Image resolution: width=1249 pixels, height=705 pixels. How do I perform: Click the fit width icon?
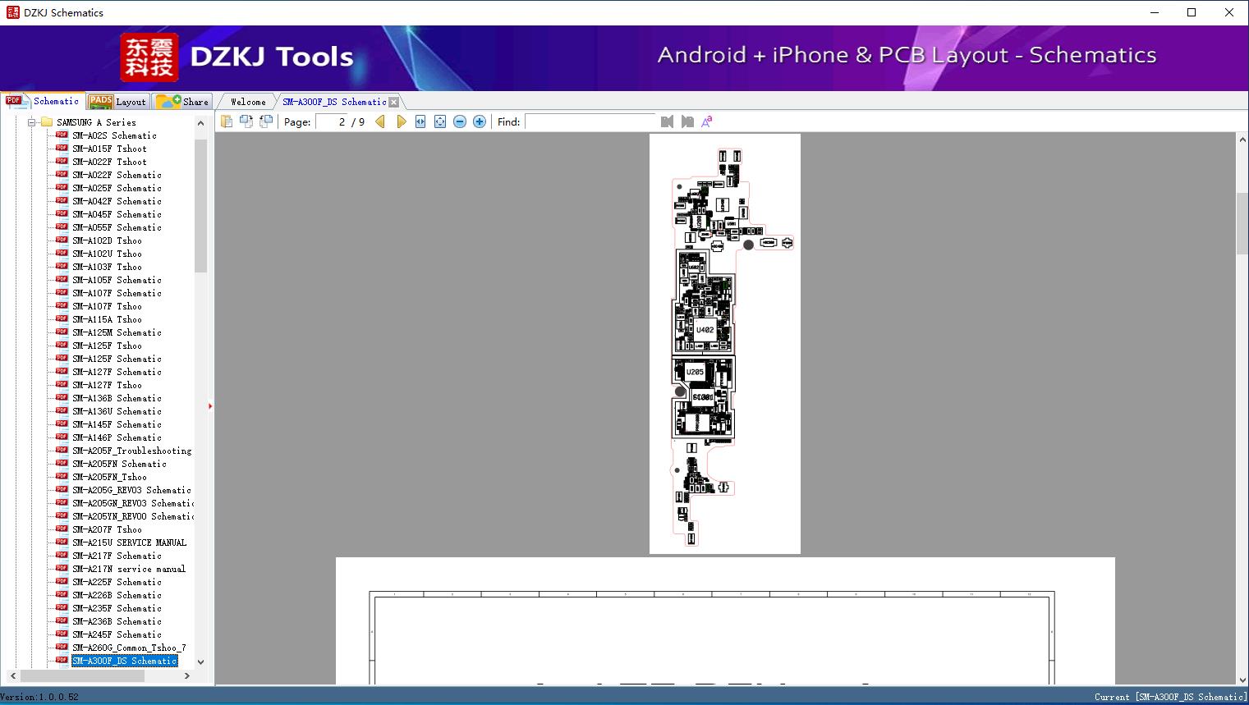(420, 121)
